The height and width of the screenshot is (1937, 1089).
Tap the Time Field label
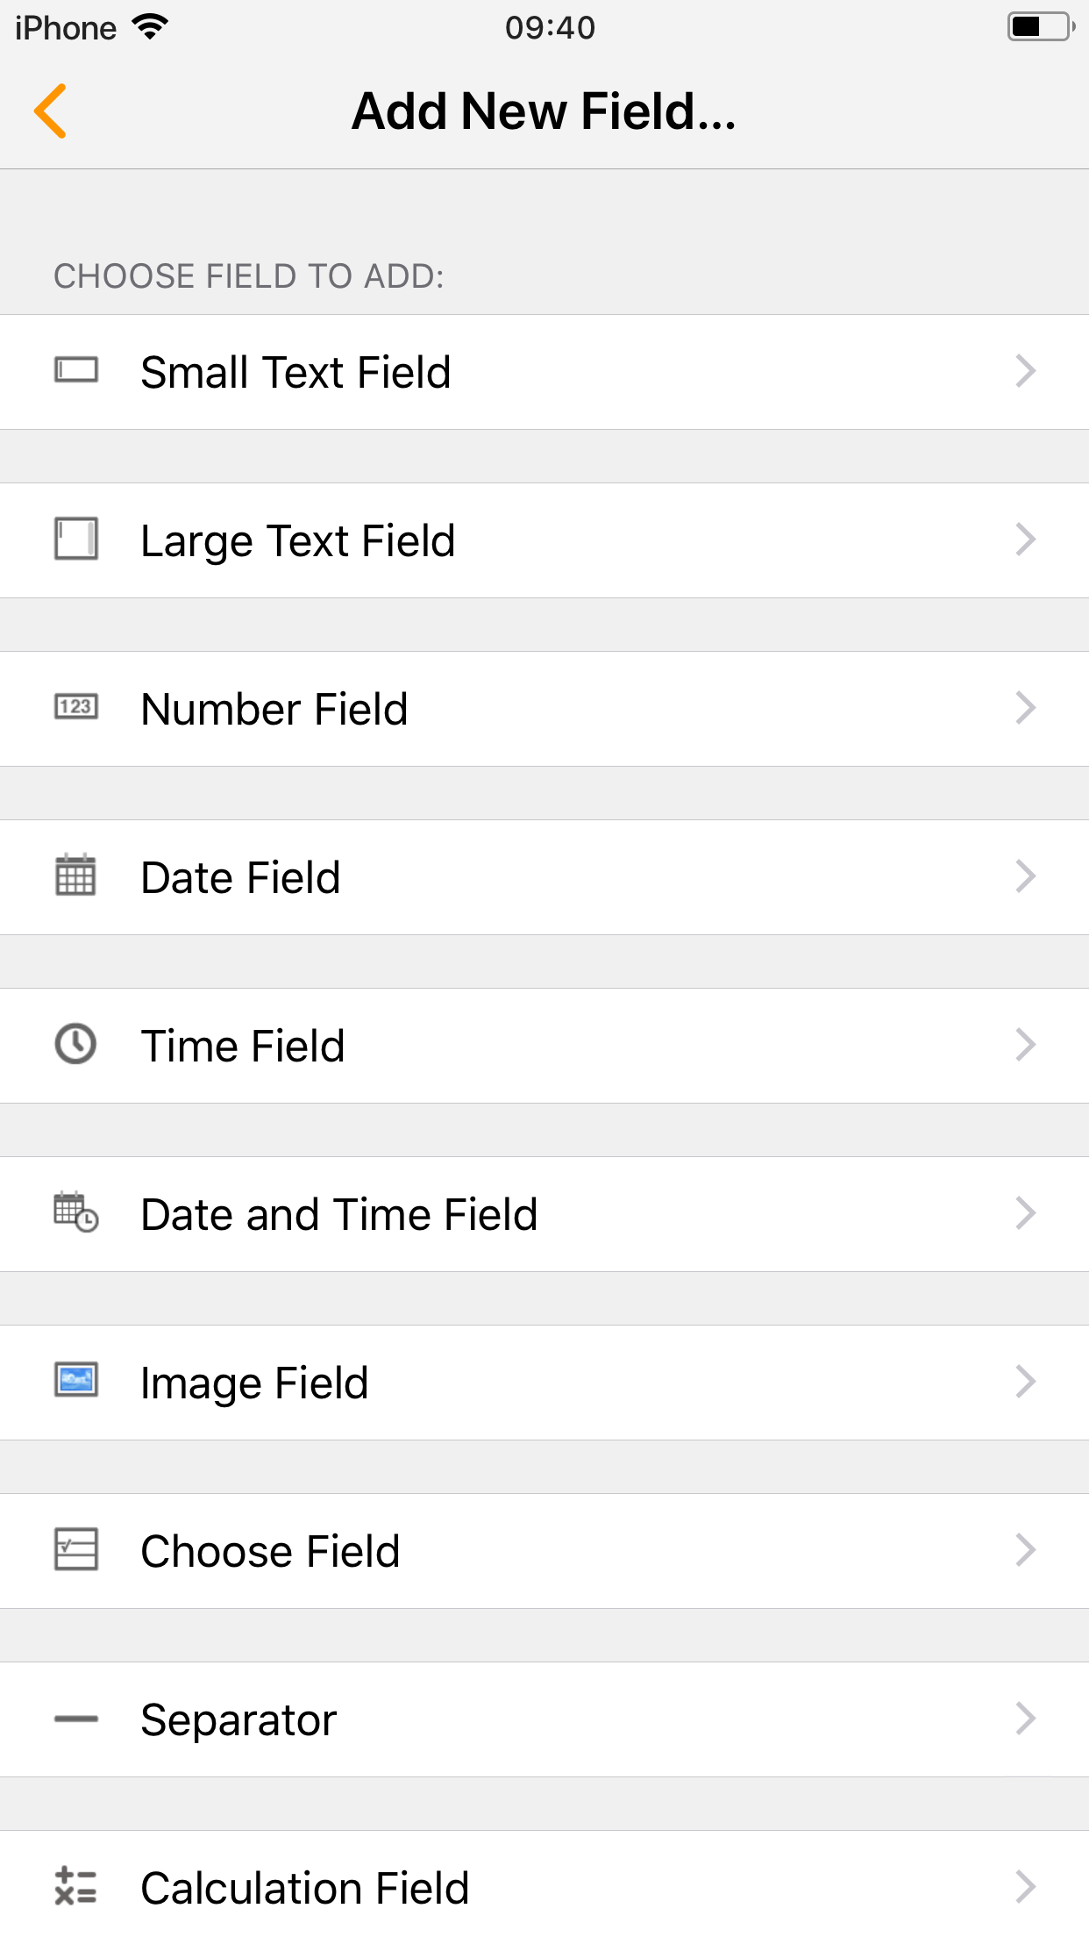click(243, 1046)
